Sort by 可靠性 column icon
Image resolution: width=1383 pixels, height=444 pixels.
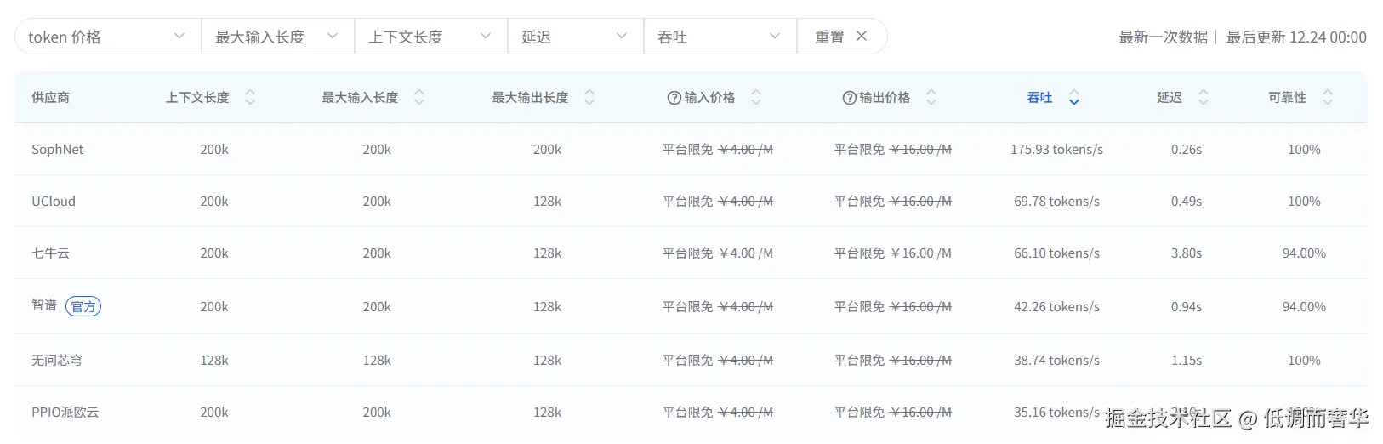[1327, 98]
